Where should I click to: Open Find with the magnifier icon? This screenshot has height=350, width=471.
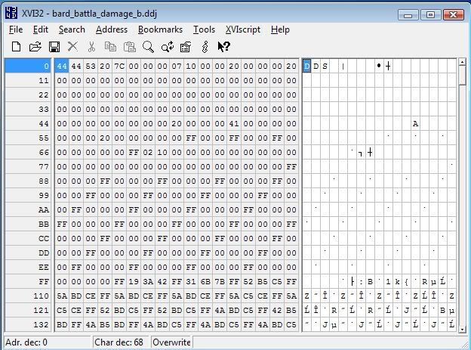[x=148, y=47]
